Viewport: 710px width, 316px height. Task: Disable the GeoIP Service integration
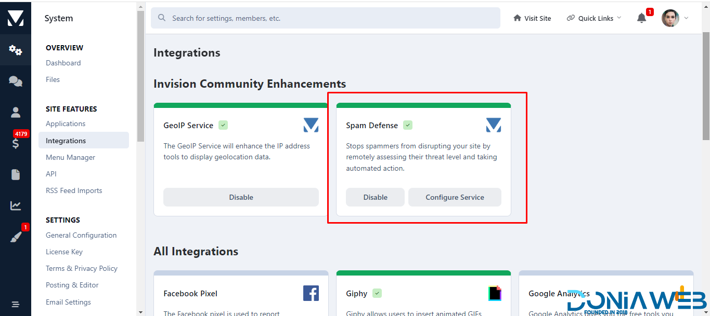[x=241, y=197]
